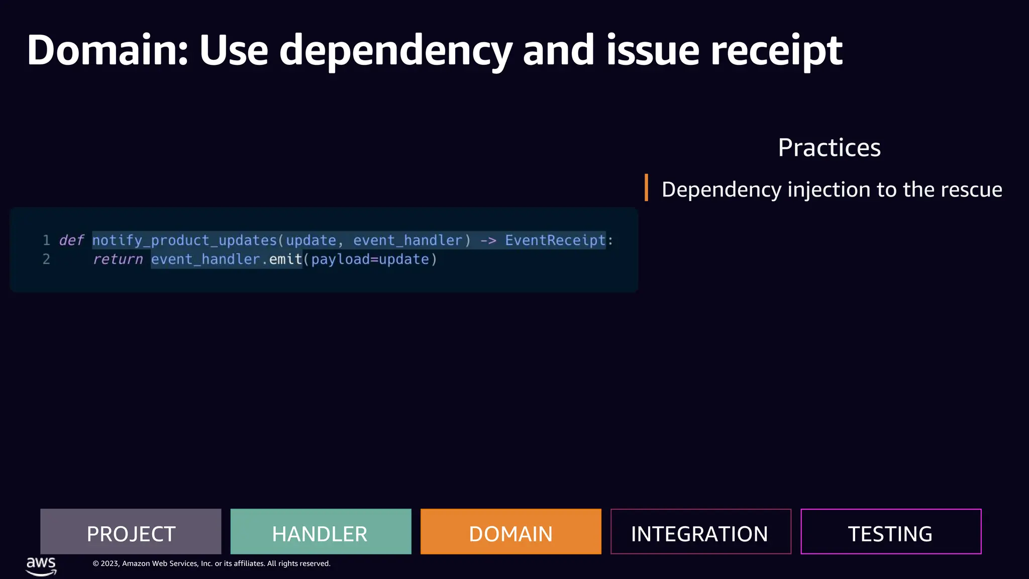
Task: Click line number 2 in code block
Action: (46, 259)
